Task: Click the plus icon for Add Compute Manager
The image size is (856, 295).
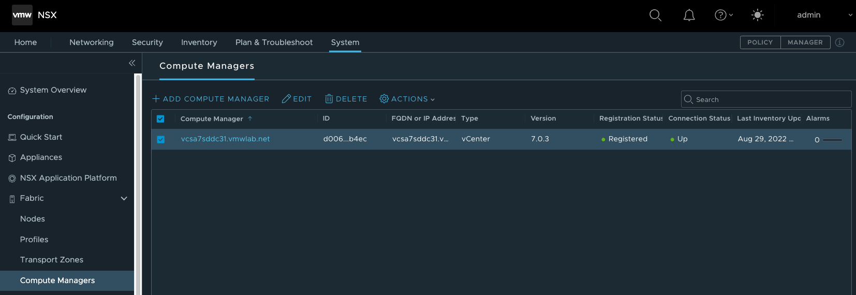Action: click(156, 99)
